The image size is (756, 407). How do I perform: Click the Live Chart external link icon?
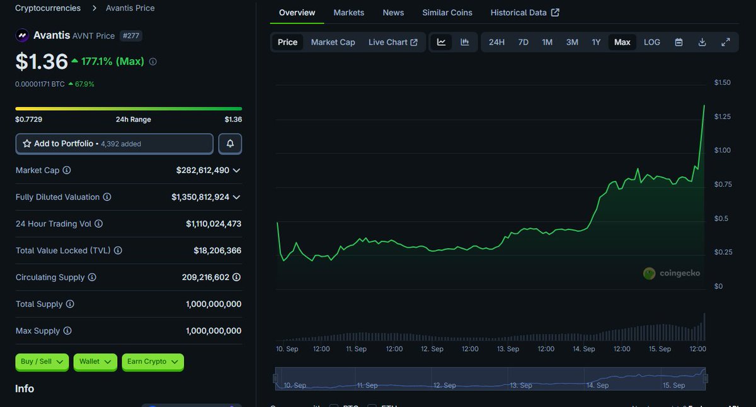[x=414, y=42]
